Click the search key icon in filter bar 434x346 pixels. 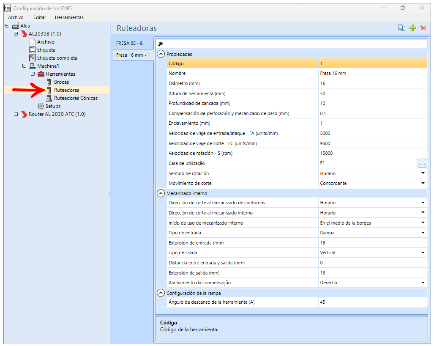tap(160, 44)
